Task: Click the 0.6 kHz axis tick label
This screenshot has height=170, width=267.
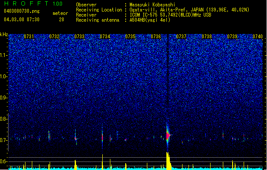Action: click(x=4, y=161)
